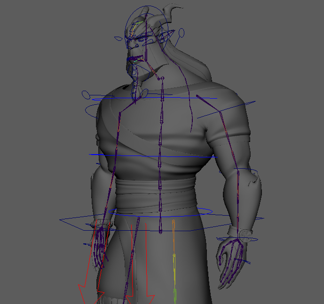Click the mouth and jaw control curves
This screenshot has width=324, height=304.
click(137, 59)
